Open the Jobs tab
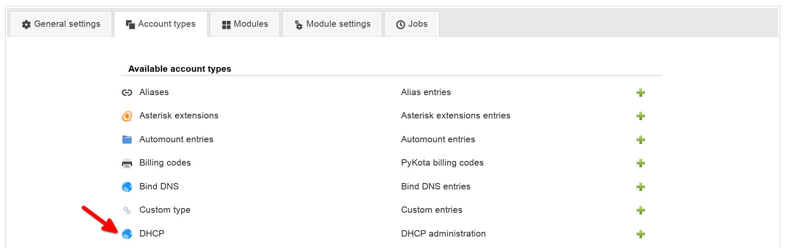The height and width of the screenshot is (248, 795). (x=412, y=24)
